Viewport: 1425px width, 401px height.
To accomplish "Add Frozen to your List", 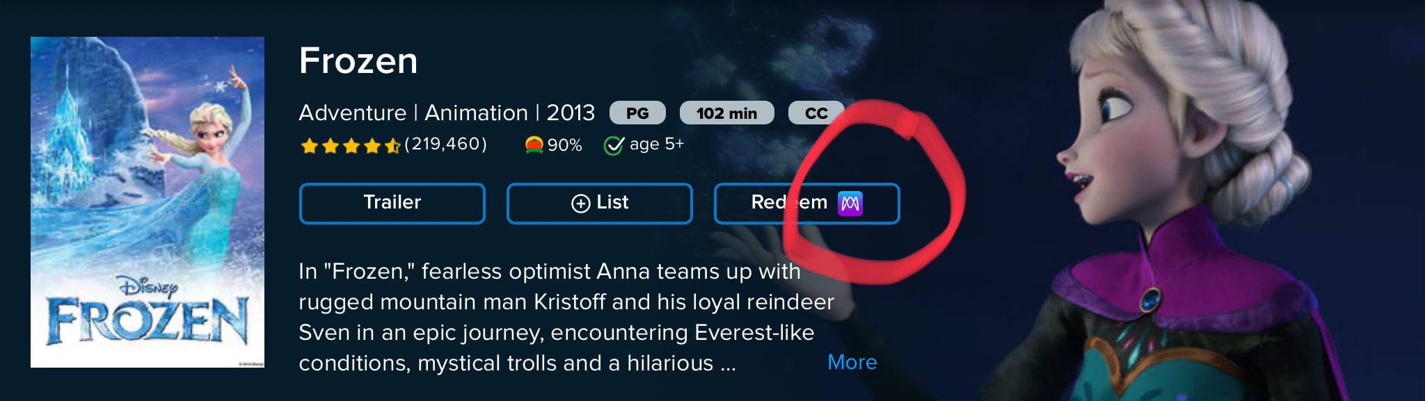I will tap(599, 204).
